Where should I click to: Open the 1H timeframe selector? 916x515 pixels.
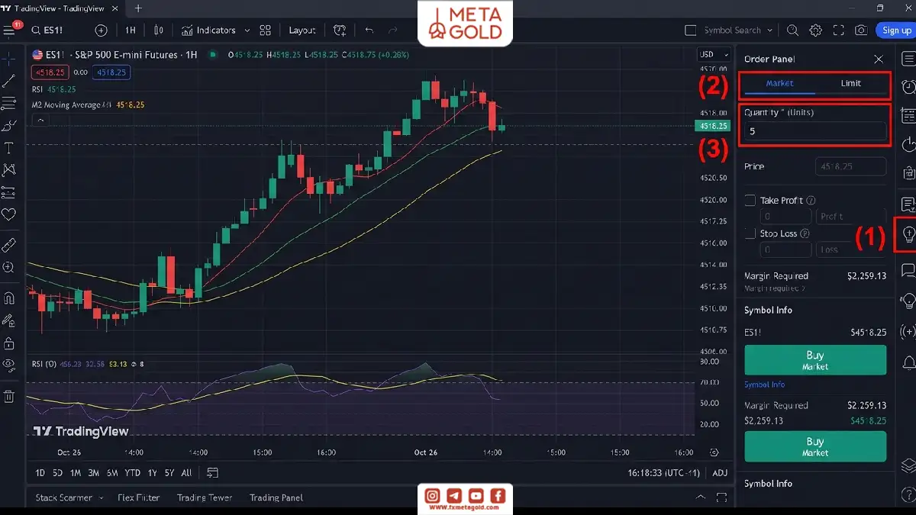click(131, 31)
